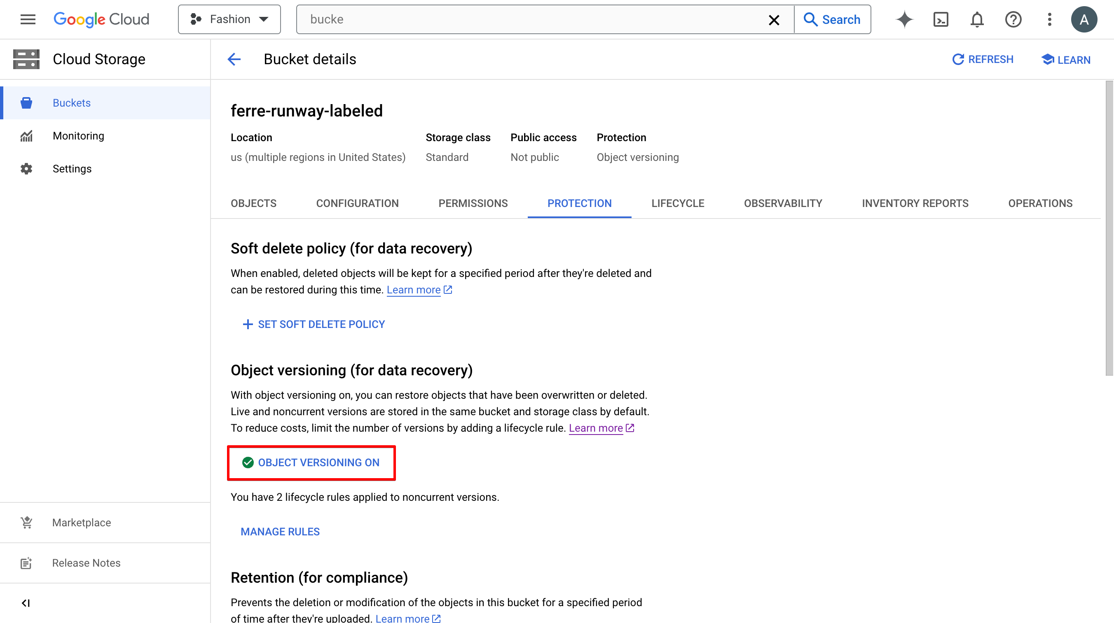Switch to the Configuration tab
Screen dimensions: 1114x623
357,204
